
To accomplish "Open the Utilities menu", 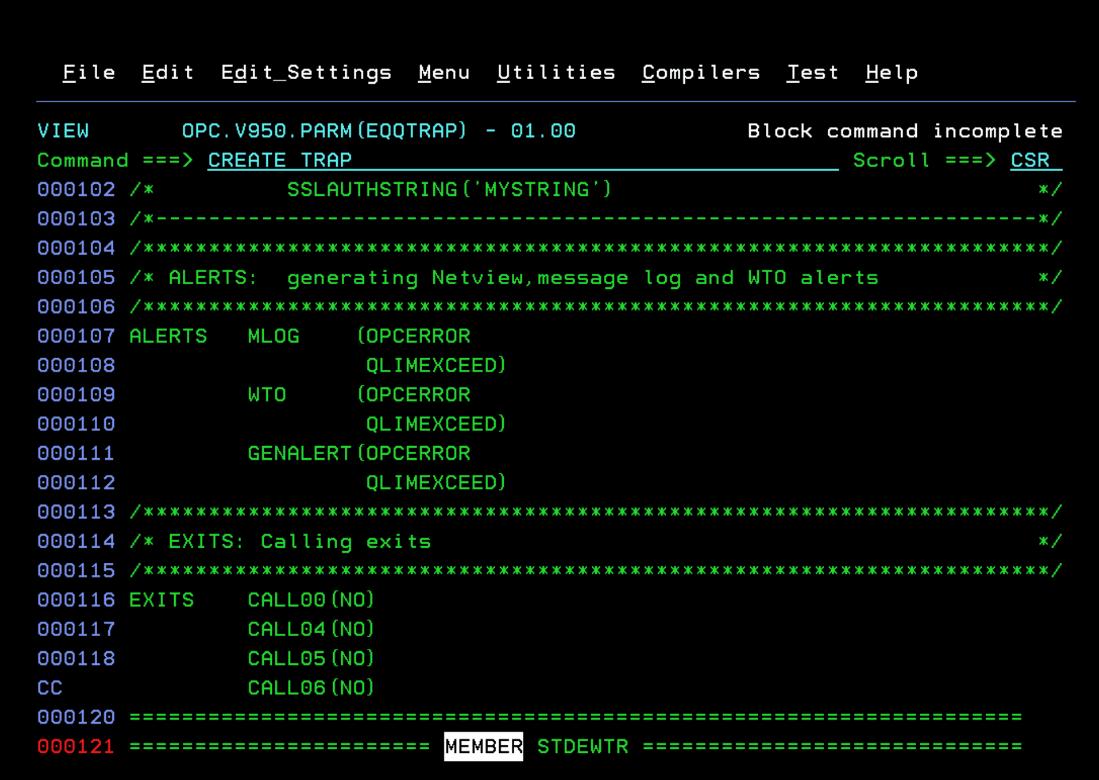I will pos(556,72).
